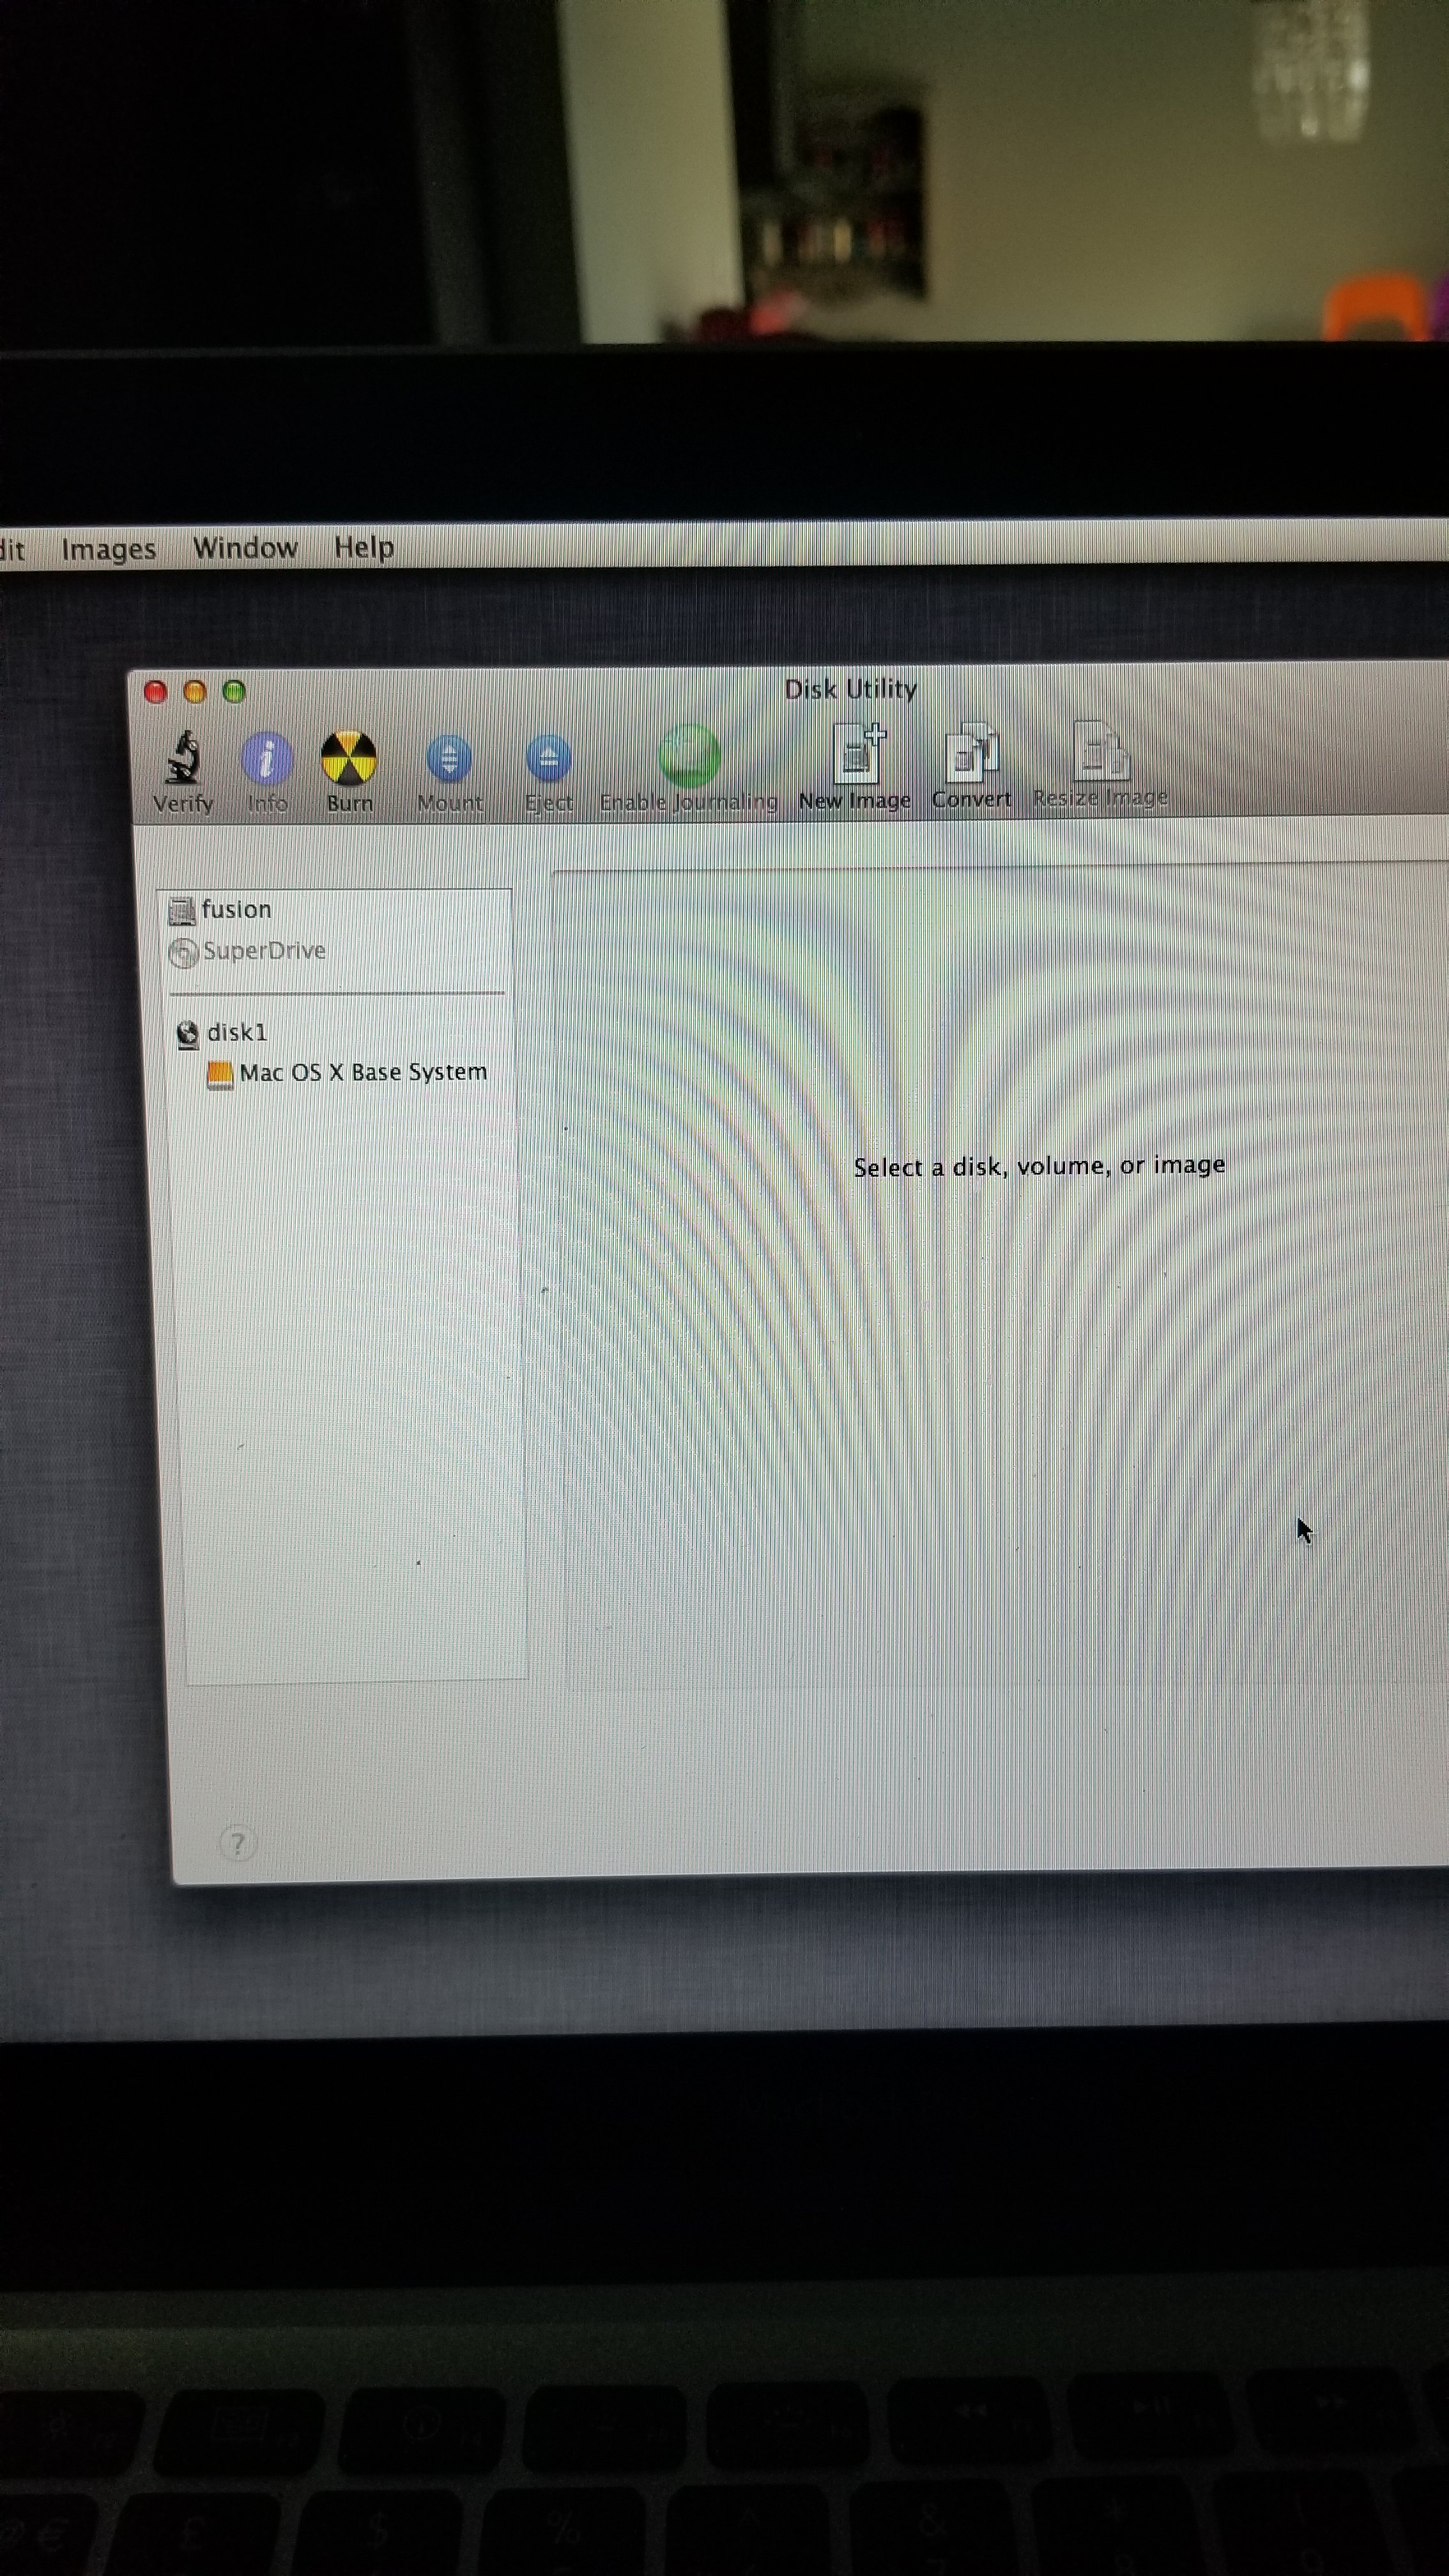Click the Enable Journaling green icon
Image resolution: width=1449 pixels, height=2576 pixels.
[689, 756]
